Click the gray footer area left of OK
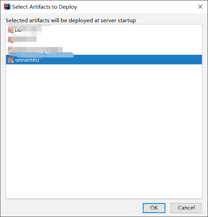Viewport: 208px width, 217px height. tap(71, 208)
